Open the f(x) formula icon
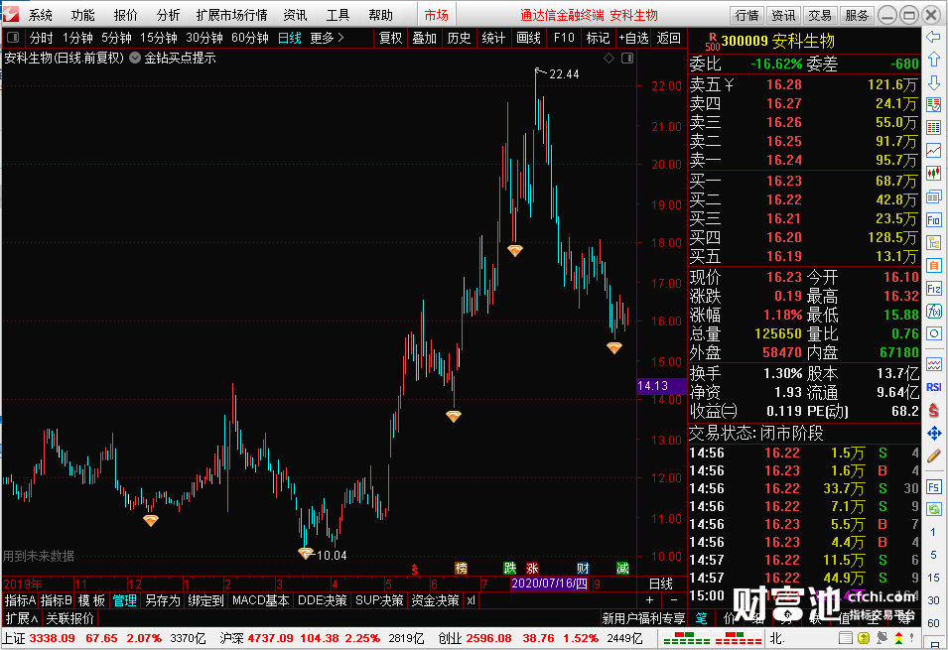 coord(933,312)
